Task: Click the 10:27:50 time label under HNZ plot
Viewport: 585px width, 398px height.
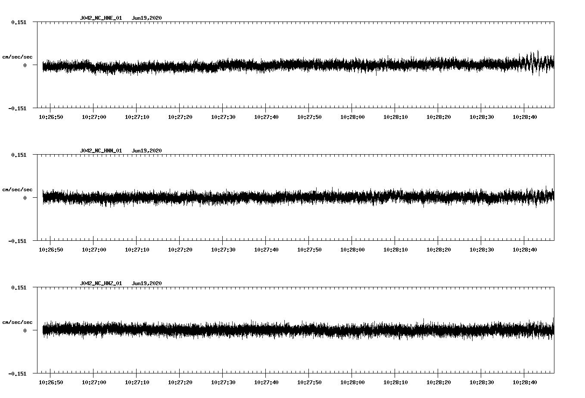Action: (x=309, y=382)
